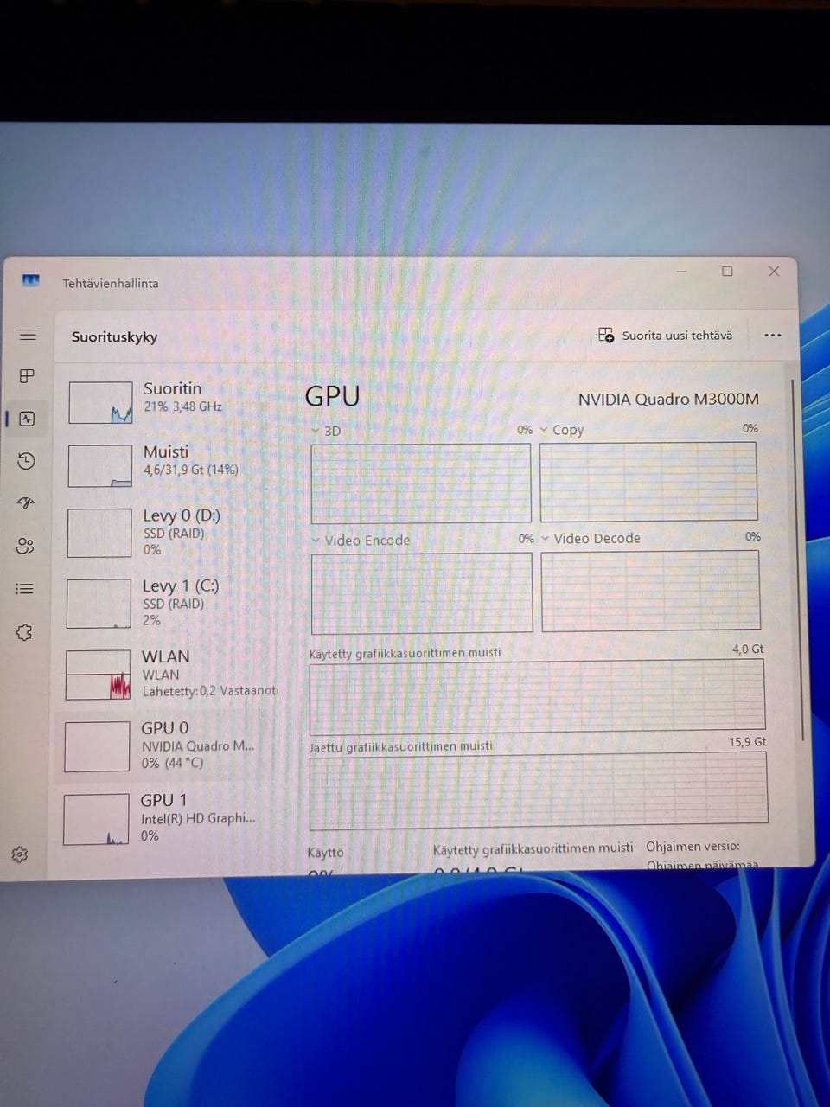Viewport: 830px width, 1107px height.
Task: Select GPU 0 NVIDIA Quadro entry
Action: click(x=169, y=745)
